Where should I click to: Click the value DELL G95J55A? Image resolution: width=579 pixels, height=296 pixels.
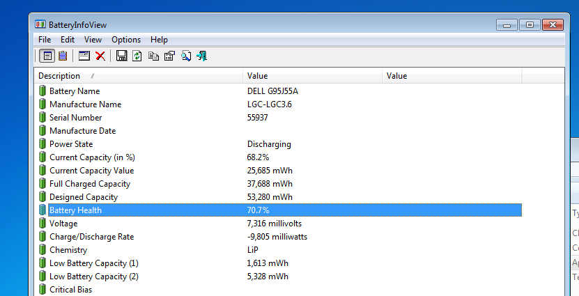(x=272, y=91)
